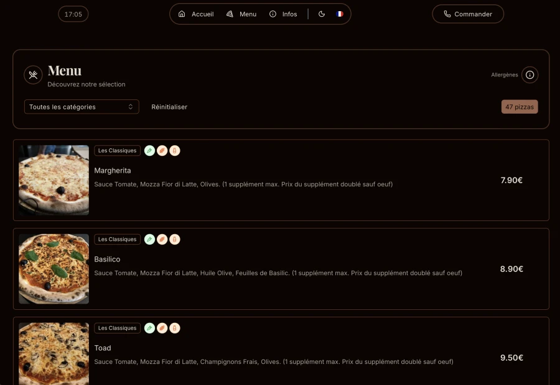Image resolution: width=560 pixels, height=385 pixels.
Task: Expand the Les Classiques tag on Basilico
Action: [x=117, y=239]
